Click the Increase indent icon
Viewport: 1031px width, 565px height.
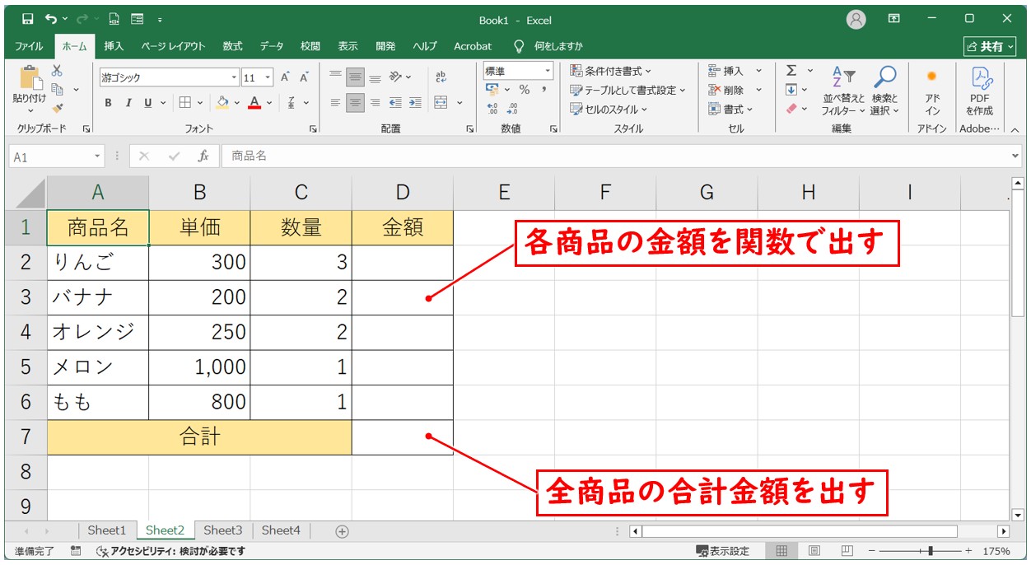415,103
